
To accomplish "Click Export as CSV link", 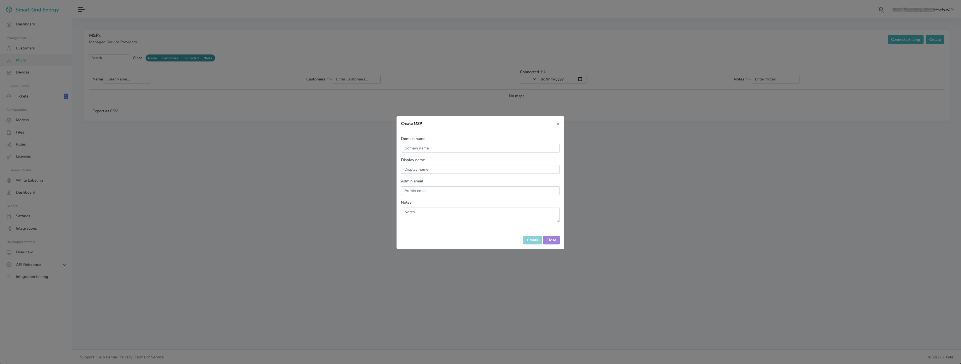I will click(x=105, y=111).
